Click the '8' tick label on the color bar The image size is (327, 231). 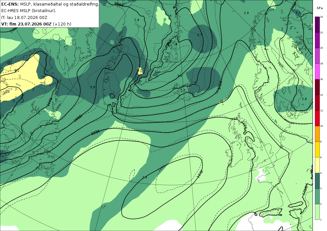(321, 142)
